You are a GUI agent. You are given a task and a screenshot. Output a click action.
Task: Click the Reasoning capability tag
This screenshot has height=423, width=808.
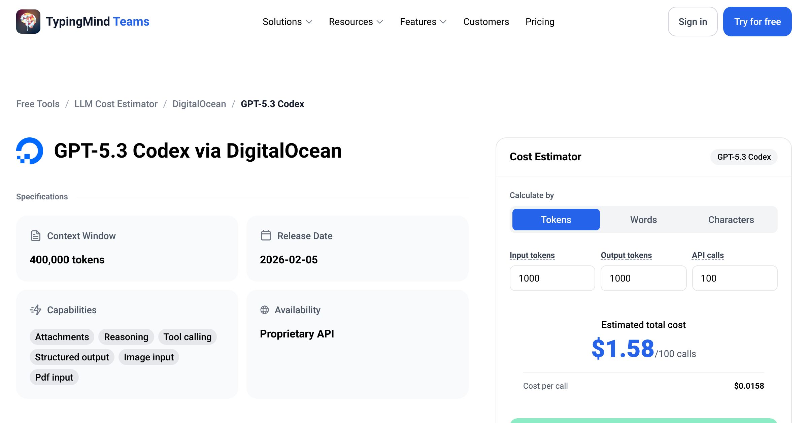[x=126, y=337]
